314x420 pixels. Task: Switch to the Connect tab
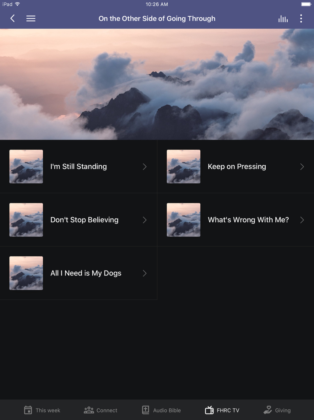click(100, 410)
